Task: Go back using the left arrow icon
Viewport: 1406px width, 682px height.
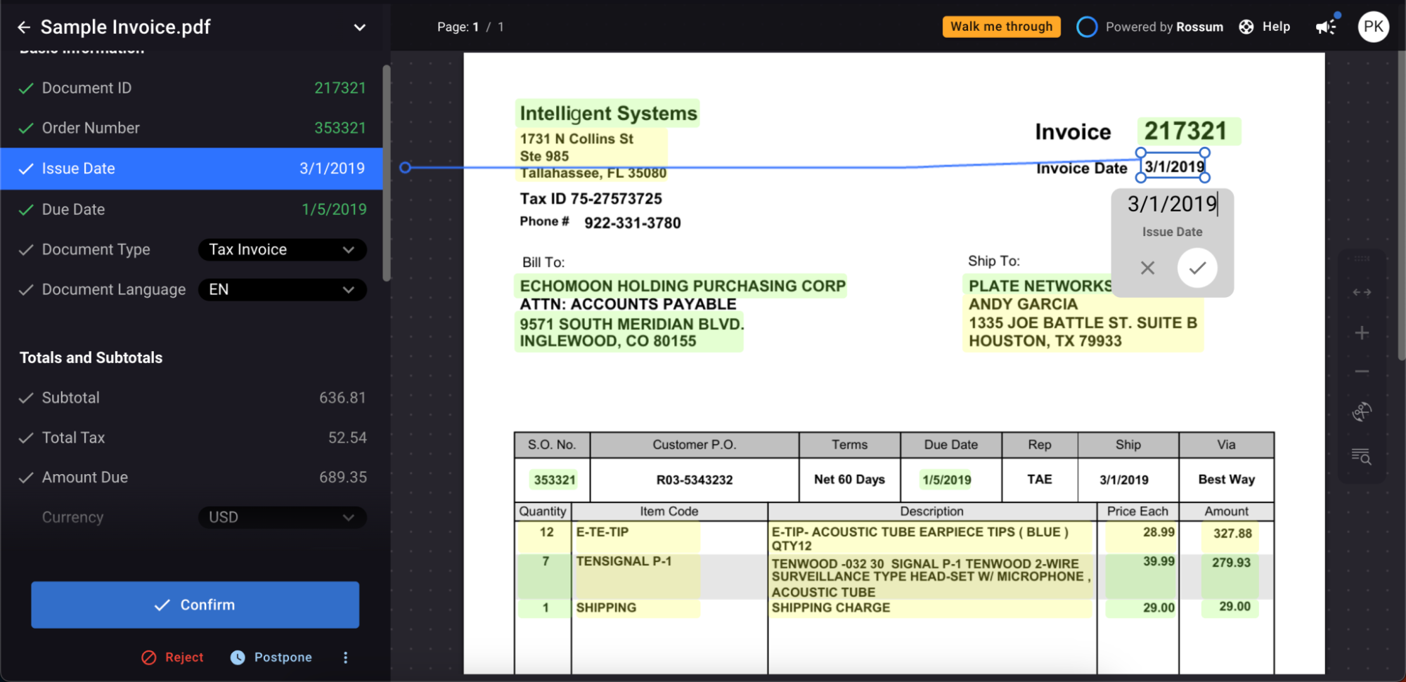Action: pos(24,27)
